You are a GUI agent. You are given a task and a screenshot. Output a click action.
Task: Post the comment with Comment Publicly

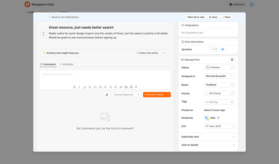coord(154,95)
